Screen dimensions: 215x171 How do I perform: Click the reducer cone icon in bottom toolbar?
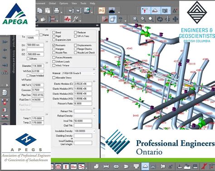pos(126,166)
